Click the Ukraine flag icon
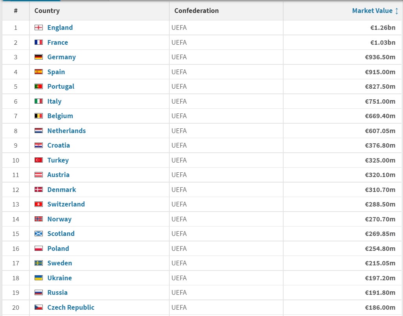 pos(38,278)
